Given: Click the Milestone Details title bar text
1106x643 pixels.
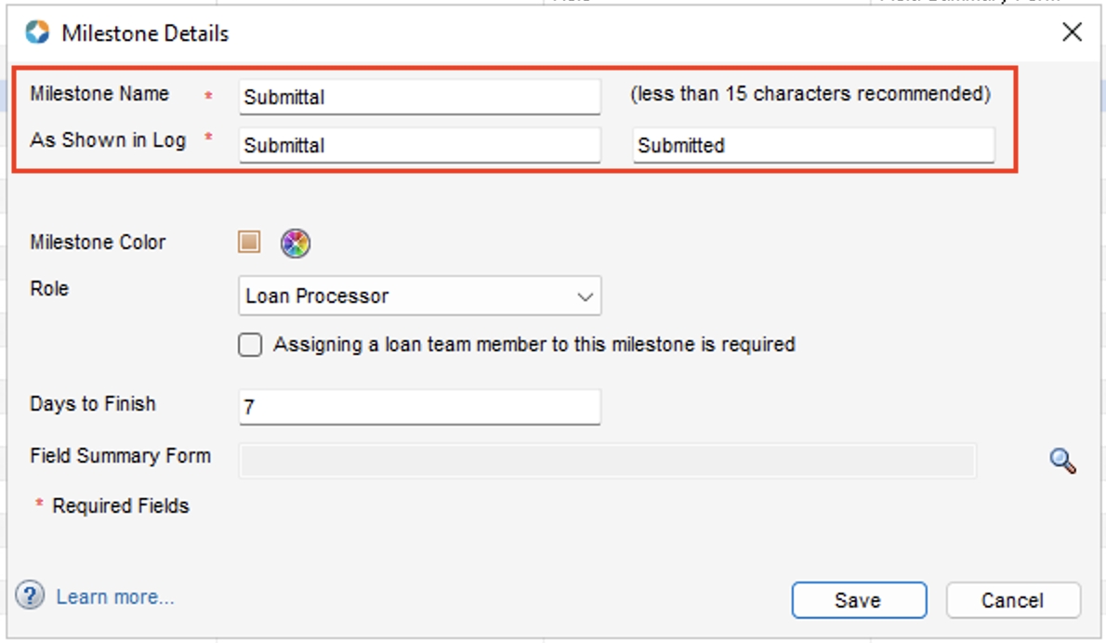Looking at the screenshot, I should 145,34.
